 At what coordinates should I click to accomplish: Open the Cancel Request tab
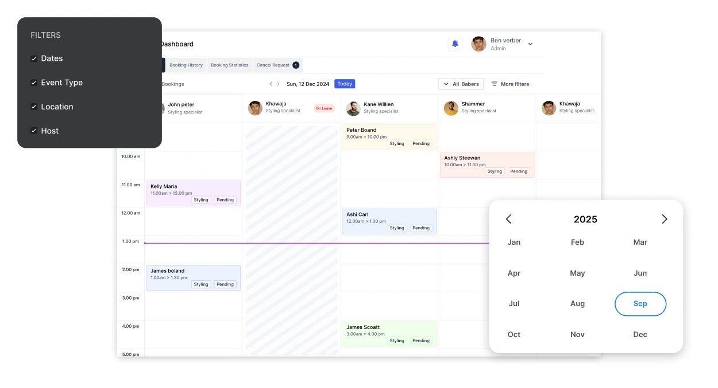point(277,65)
